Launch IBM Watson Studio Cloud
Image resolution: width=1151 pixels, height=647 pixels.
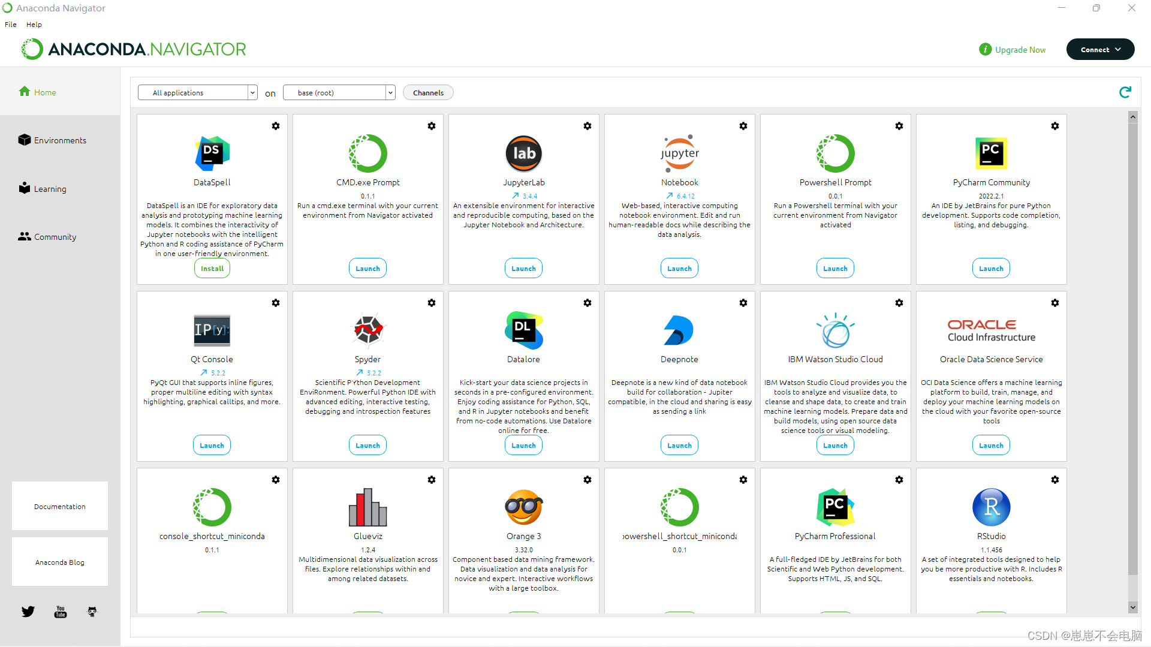coord(836,445)
